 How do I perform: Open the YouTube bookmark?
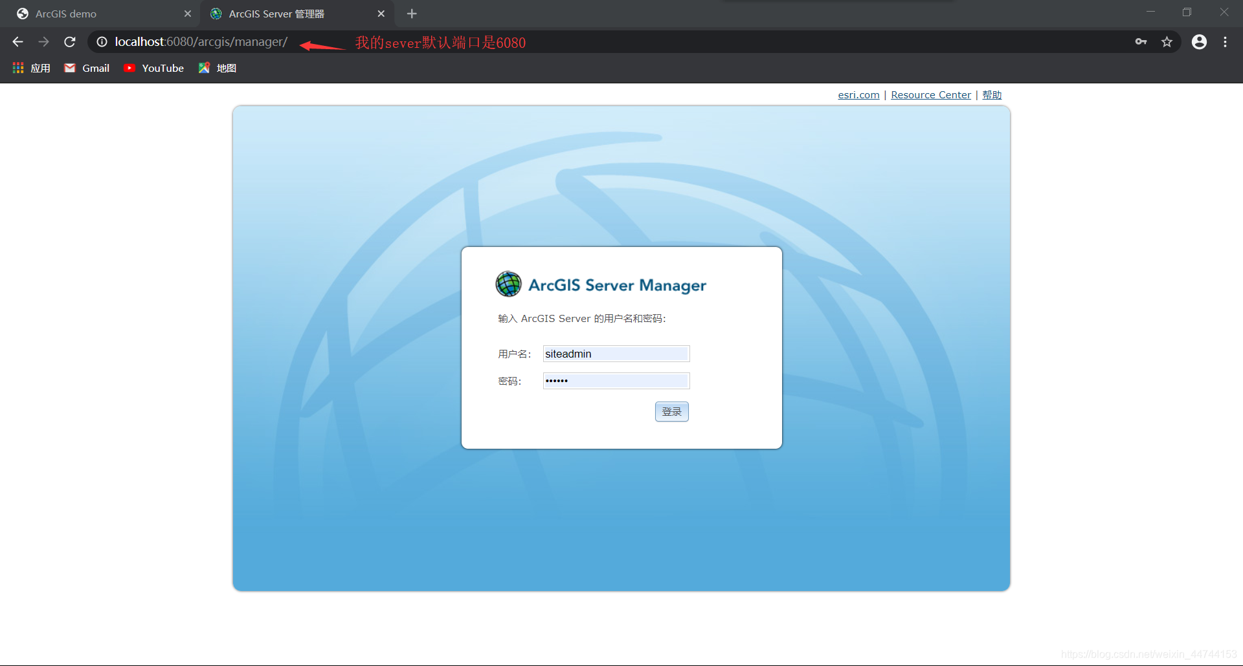[154, 68]
